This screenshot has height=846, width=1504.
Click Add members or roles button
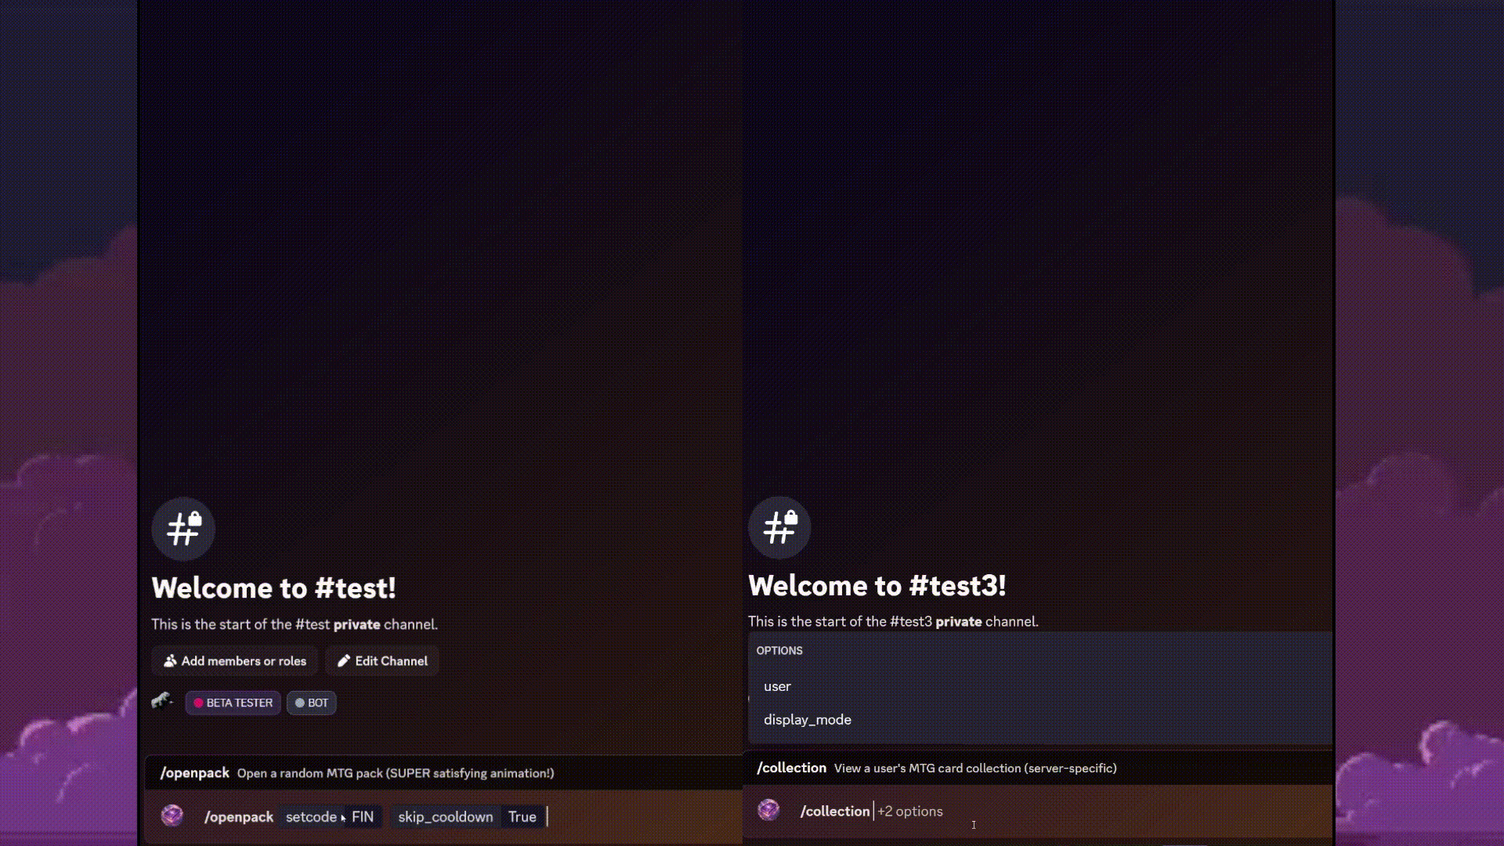(x=235, y=661)
